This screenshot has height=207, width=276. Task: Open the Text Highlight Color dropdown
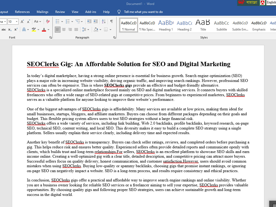38,29
